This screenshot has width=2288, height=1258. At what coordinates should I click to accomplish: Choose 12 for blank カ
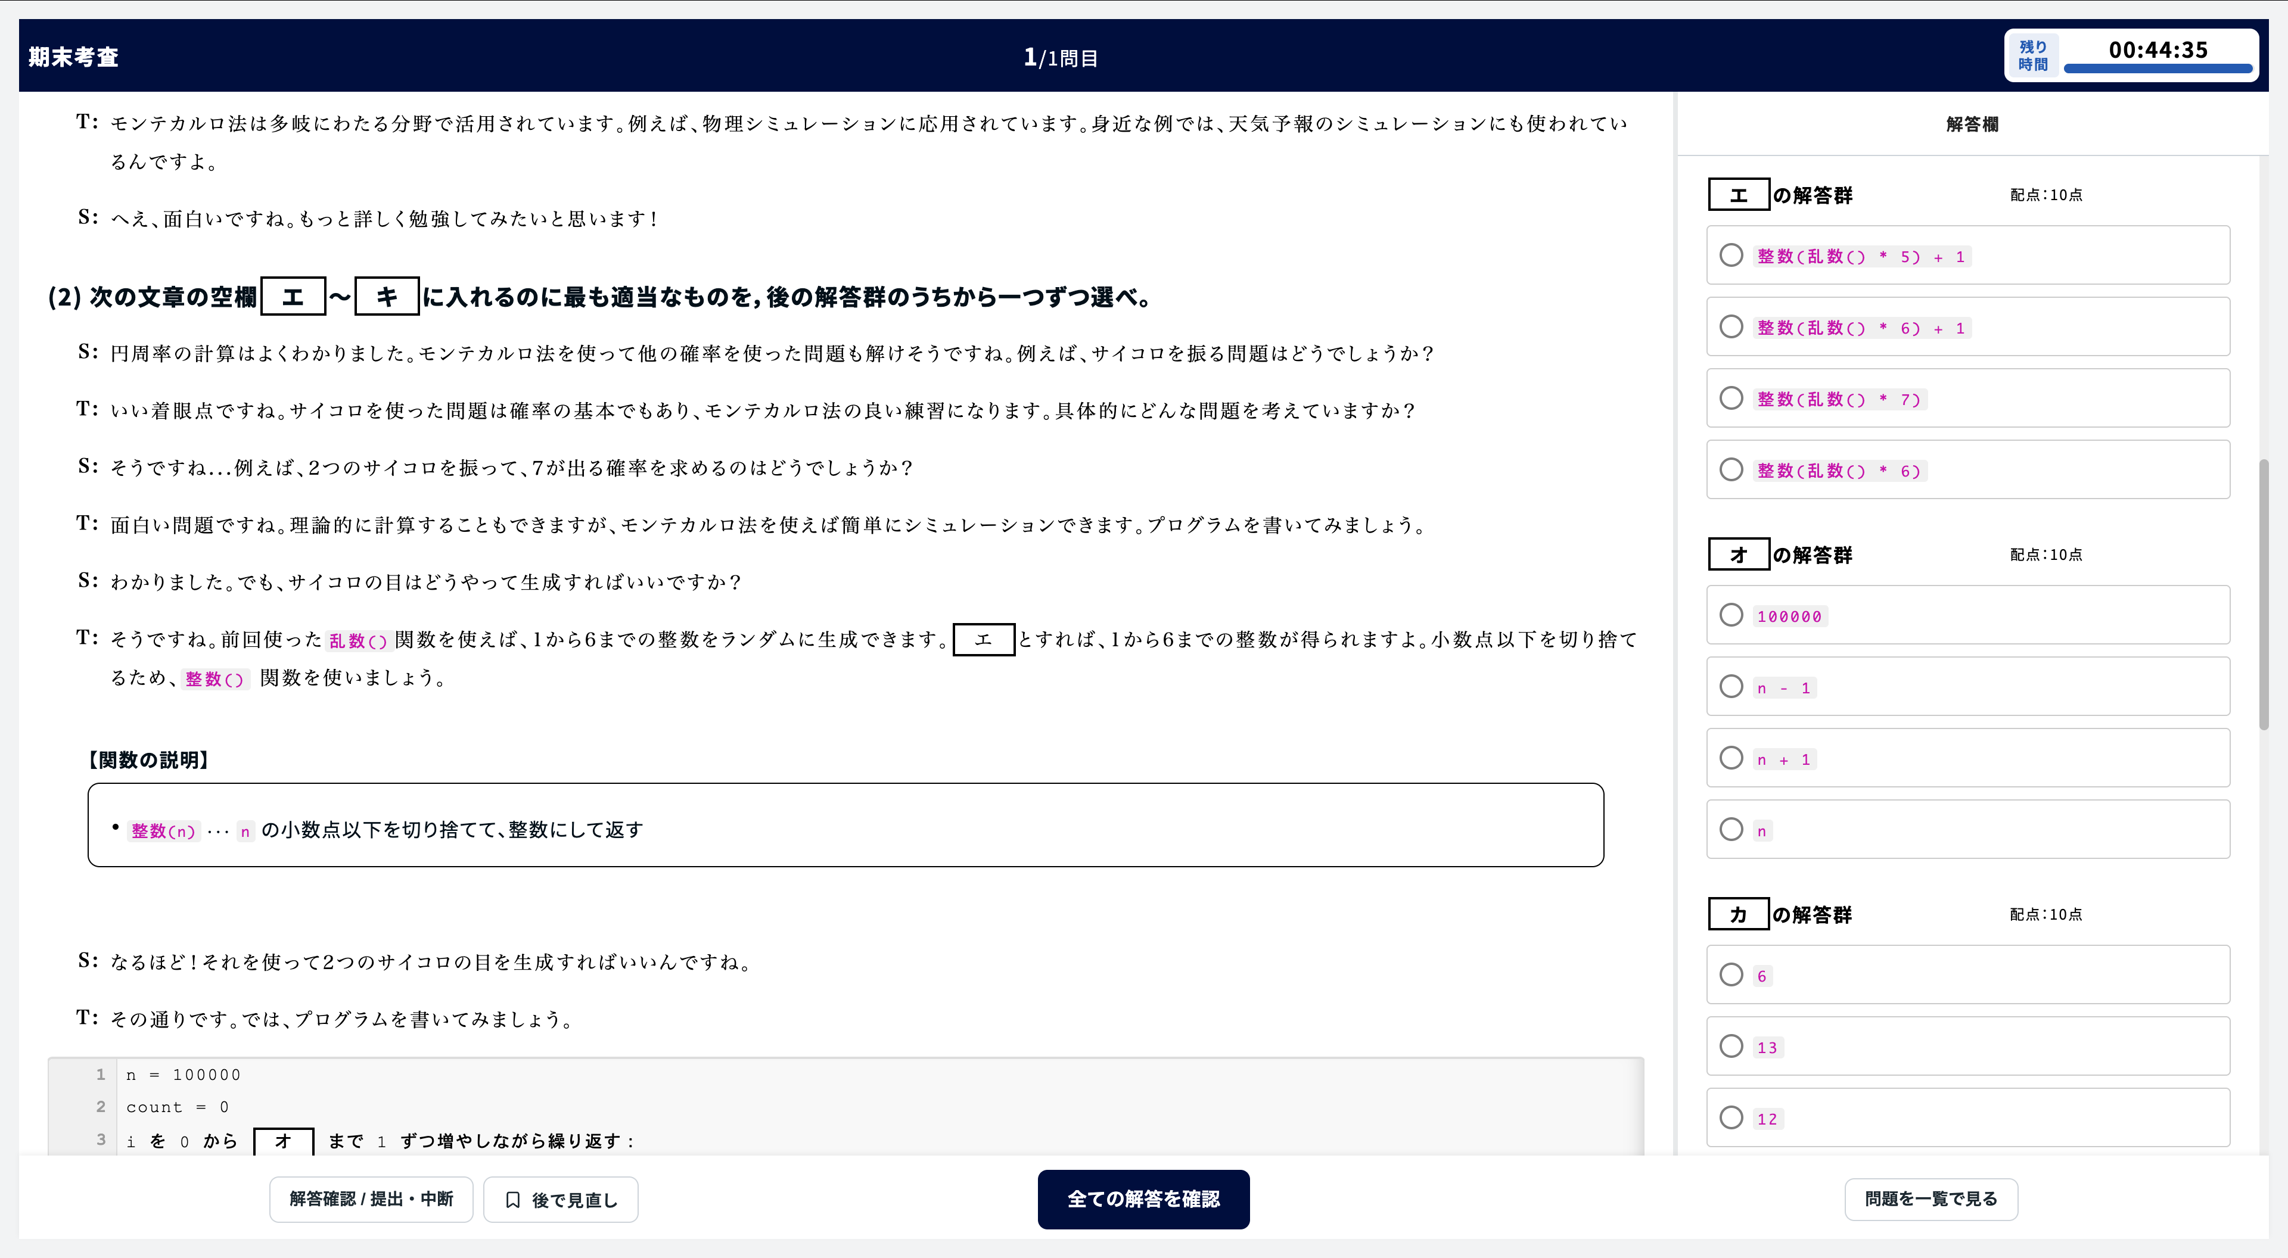coord(1731,1118)
